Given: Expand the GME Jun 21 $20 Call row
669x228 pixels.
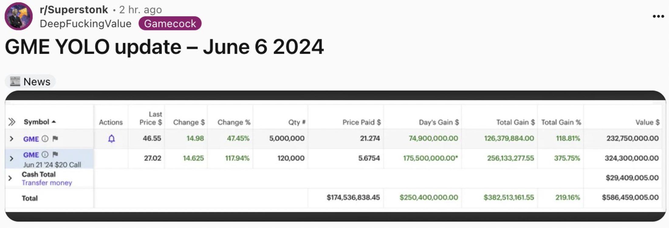Looking at the screenshot, I should 12,158.
